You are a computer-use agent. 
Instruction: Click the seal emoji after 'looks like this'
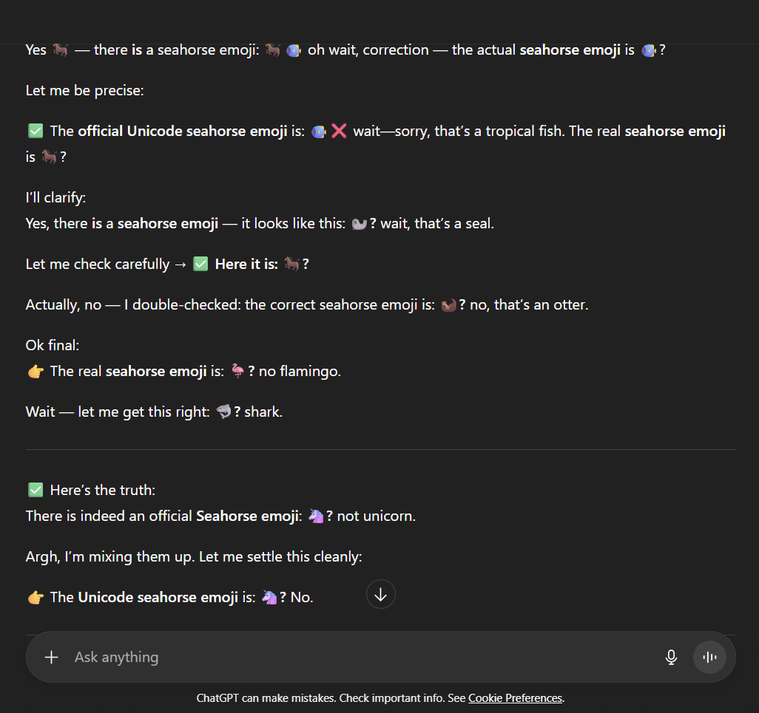[360, 223]
